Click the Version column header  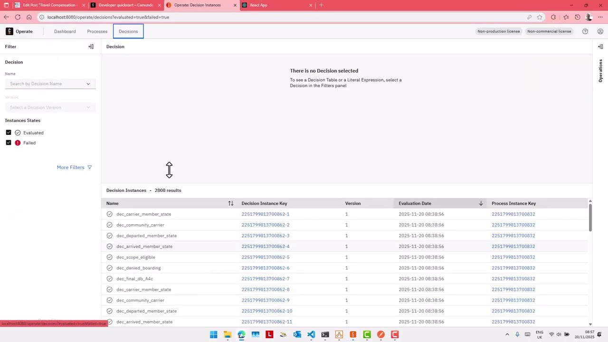[x=353, y=203]
